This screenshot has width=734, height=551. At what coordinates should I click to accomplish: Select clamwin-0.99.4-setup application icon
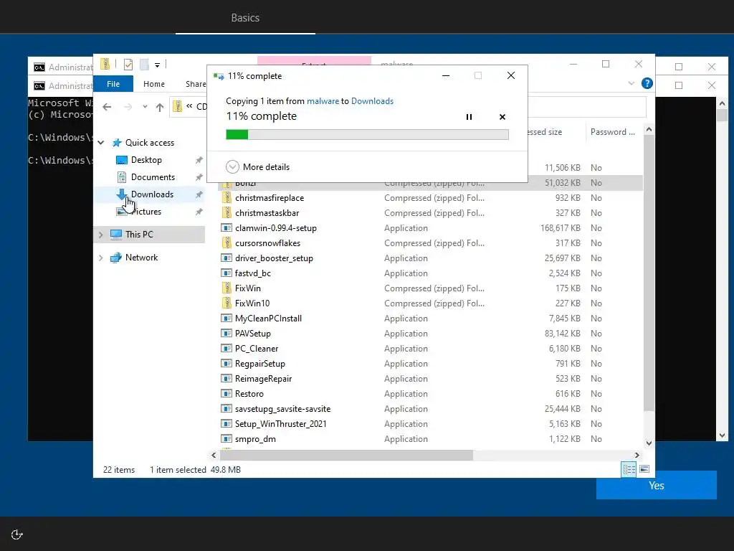227,227
